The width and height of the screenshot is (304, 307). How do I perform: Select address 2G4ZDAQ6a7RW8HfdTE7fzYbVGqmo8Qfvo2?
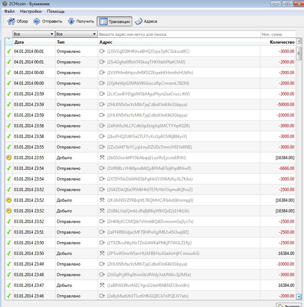[150, 190]
